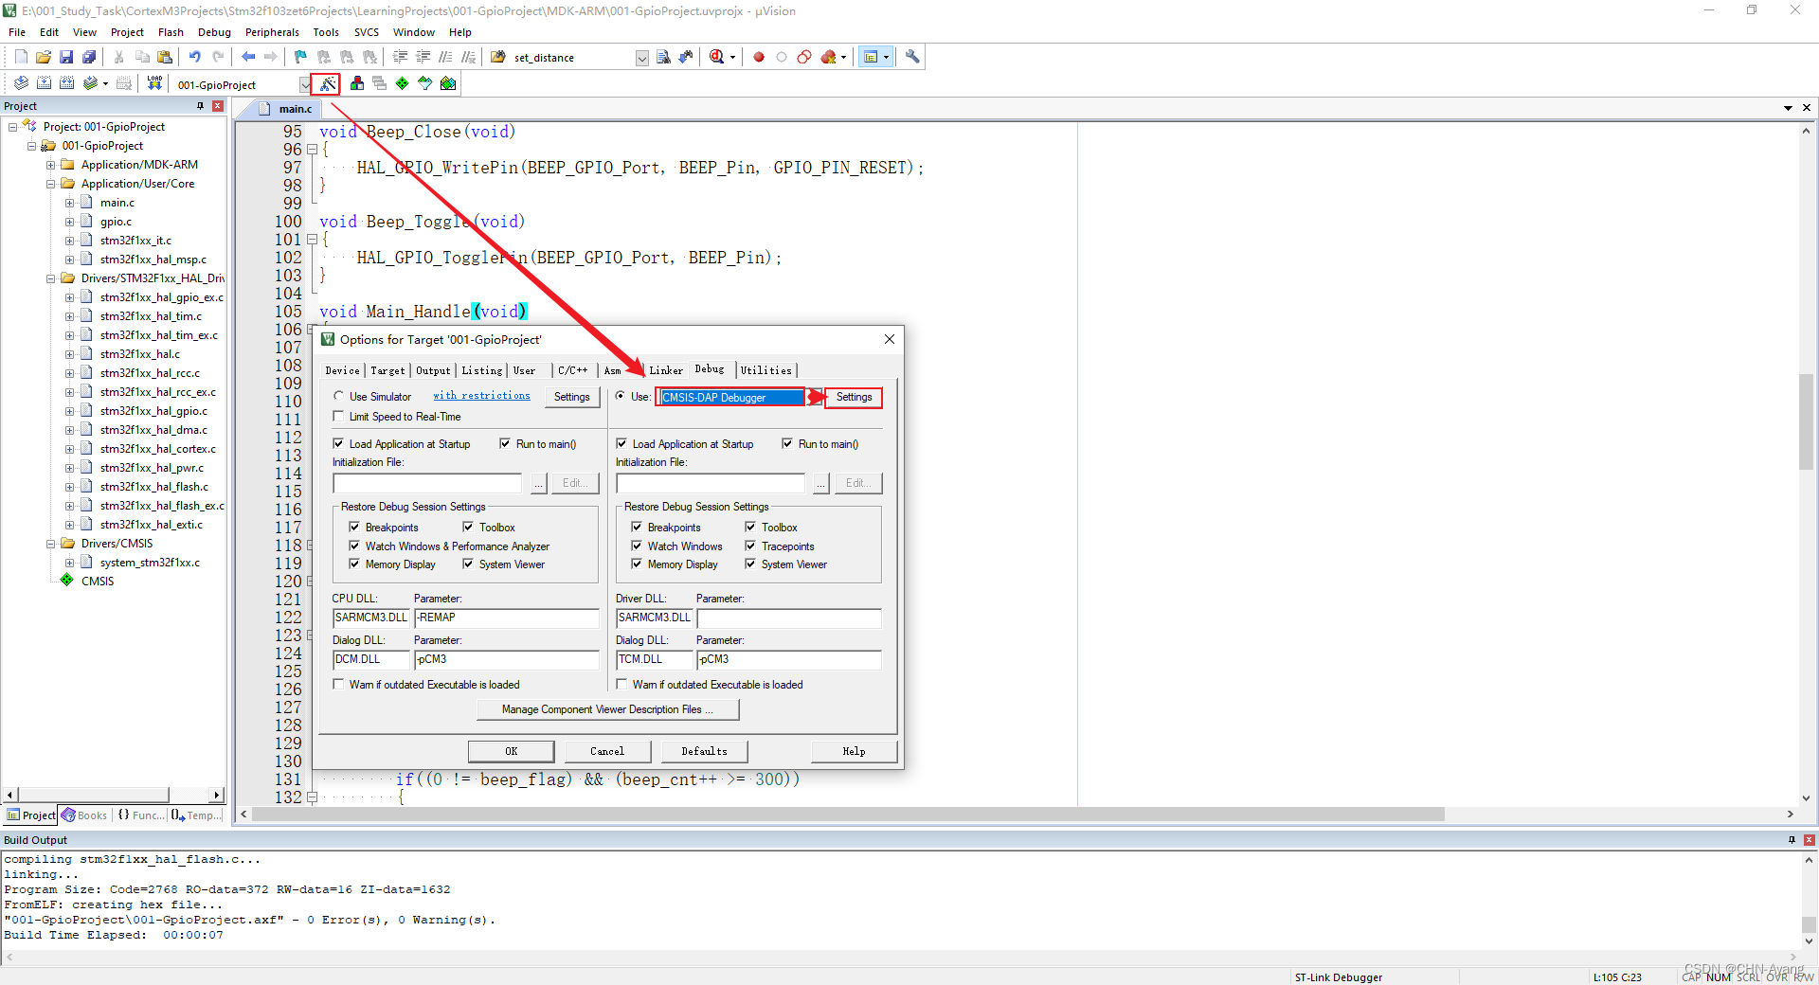1819x985 pixels.
Task: Click the Save icon in toolbar
Action: tap(66, 57)
